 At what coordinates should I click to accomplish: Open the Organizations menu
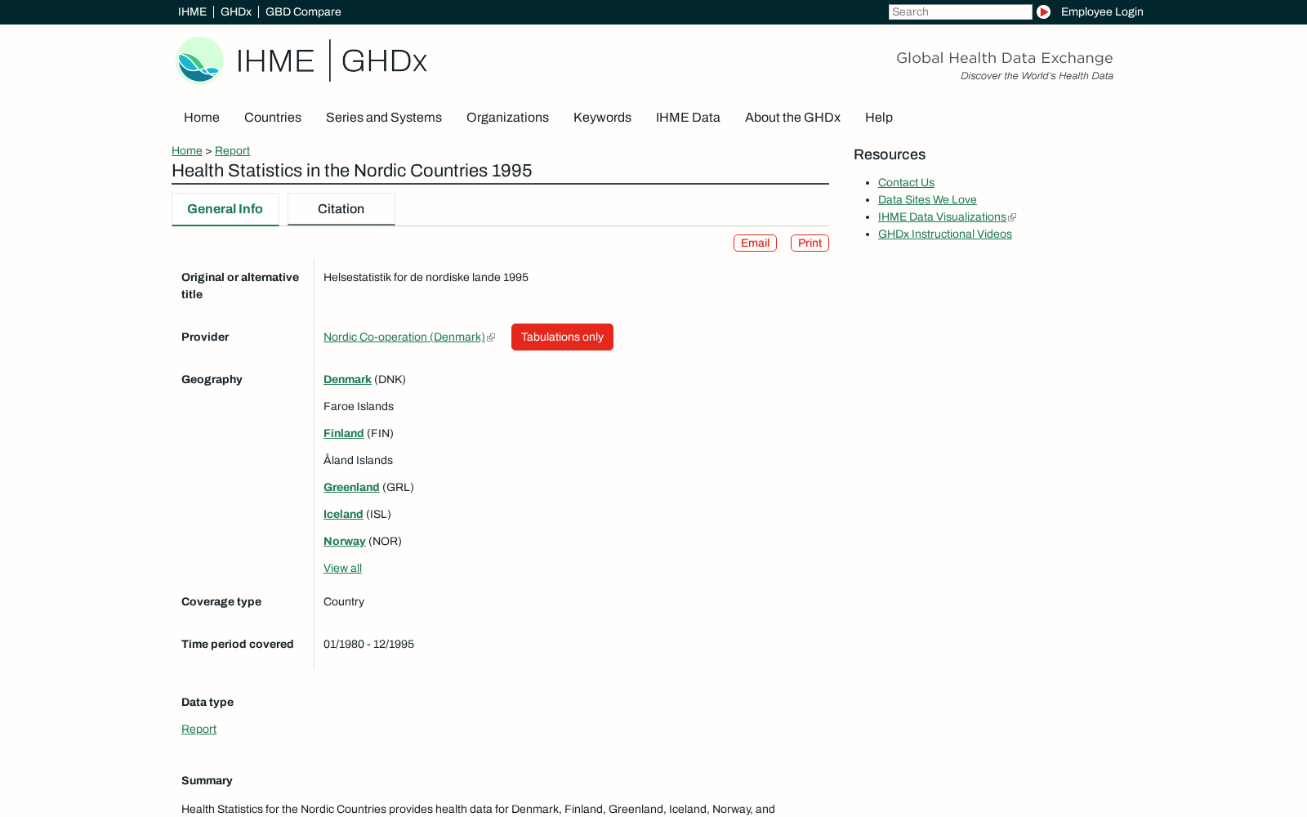coord(507,118)
